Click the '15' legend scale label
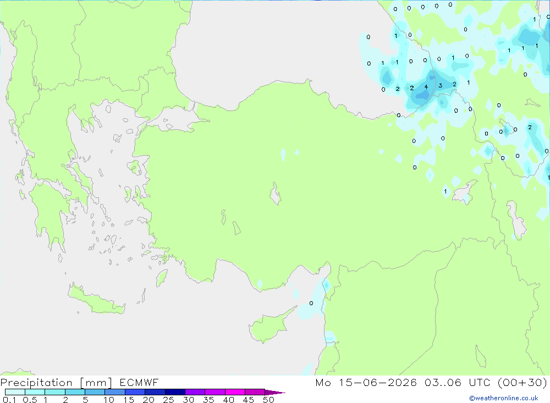Screen dimensions: 550x403 point(128,400)
